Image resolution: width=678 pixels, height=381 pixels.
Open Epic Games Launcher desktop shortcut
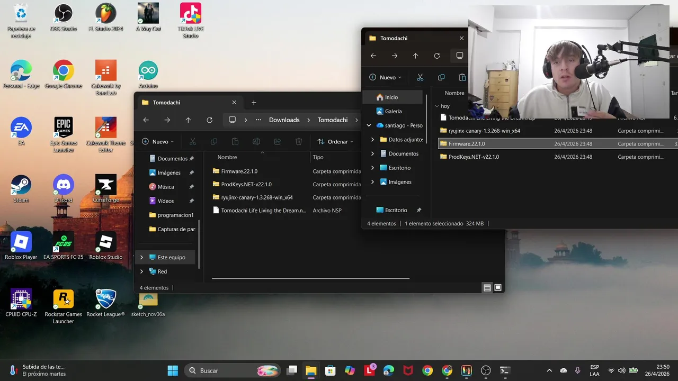(x=64, y=135)
